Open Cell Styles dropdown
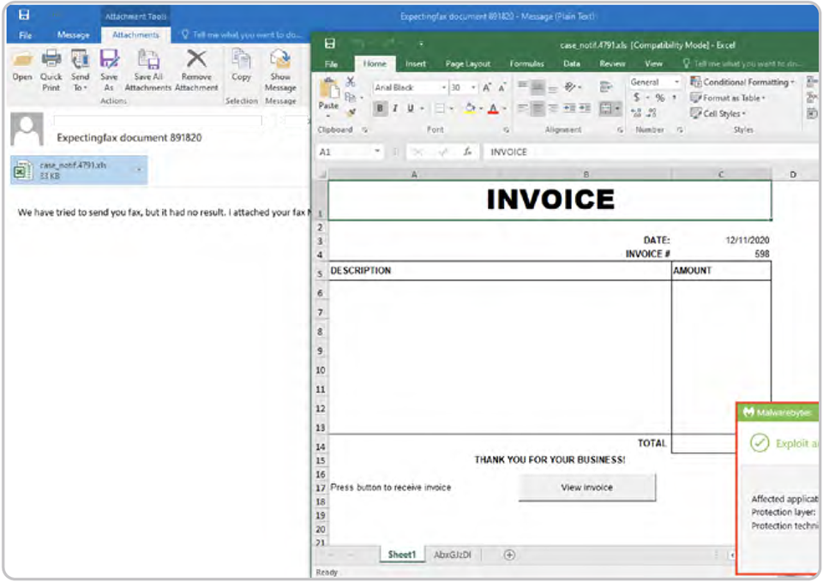 coord(718,113)
